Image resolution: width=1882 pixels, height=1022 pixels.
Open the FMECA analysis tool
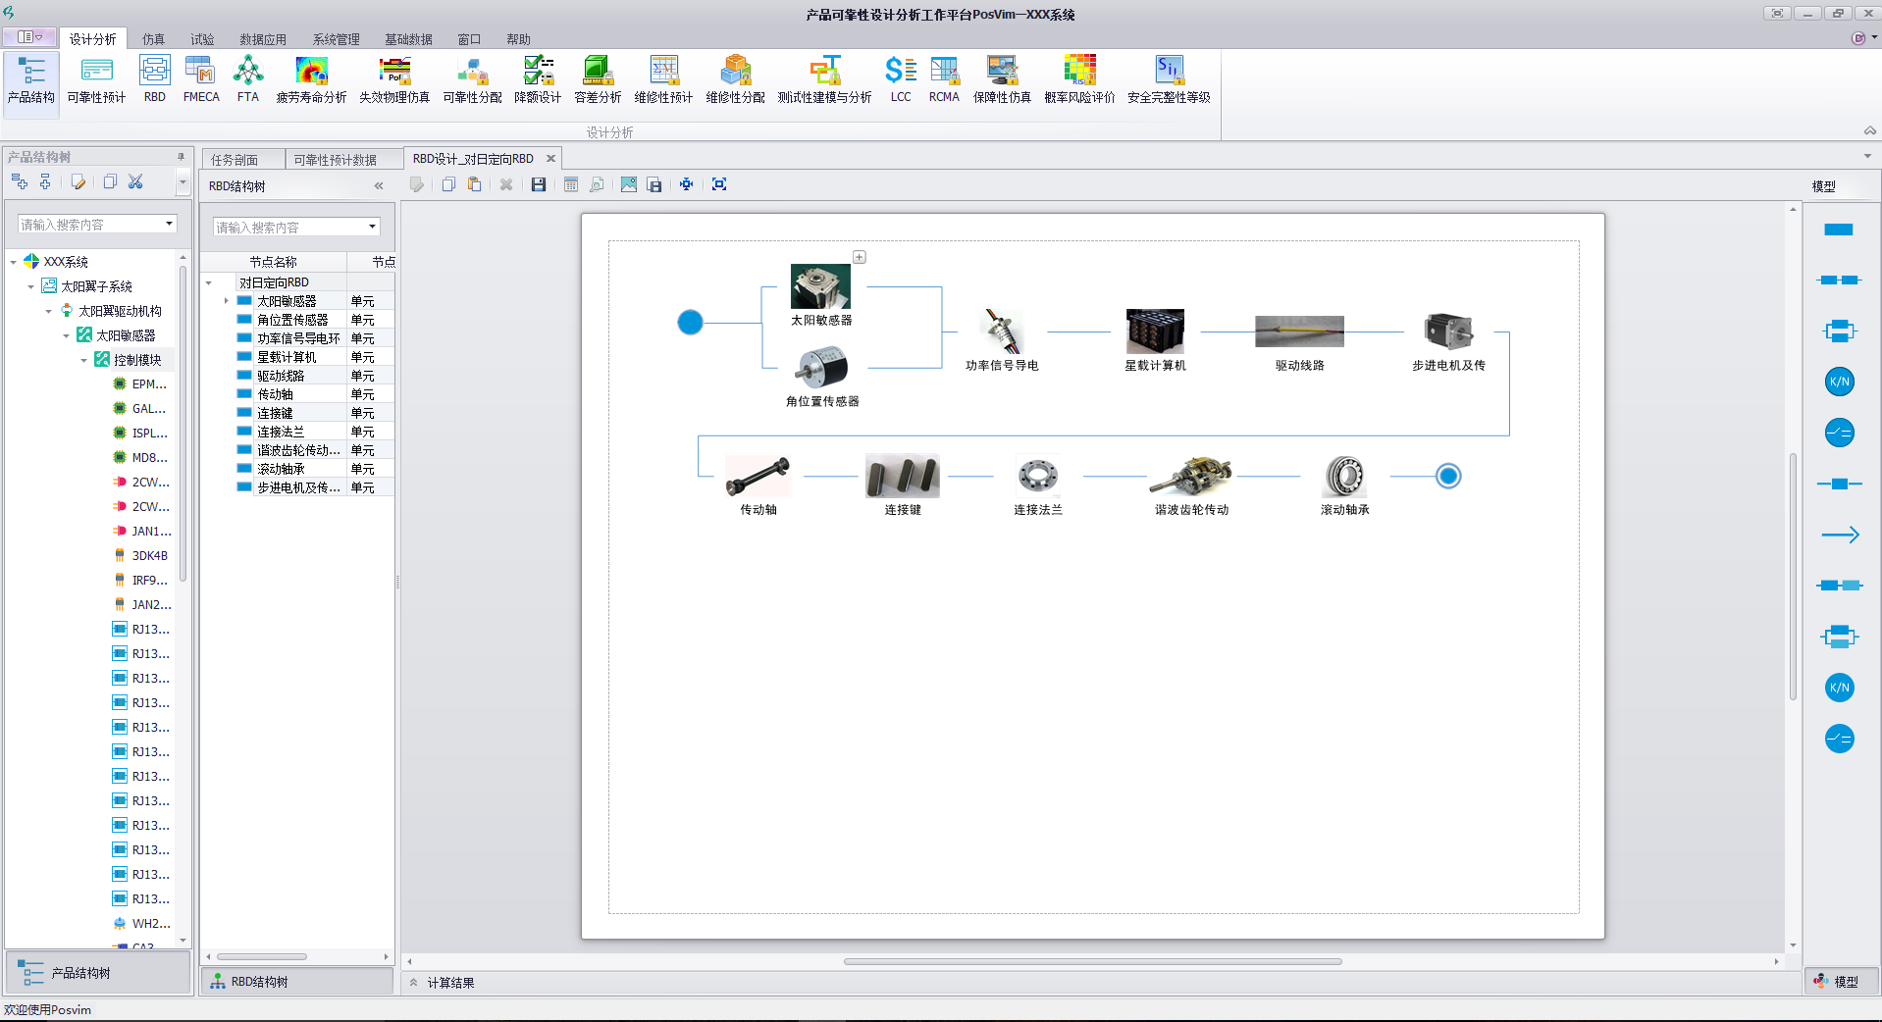(201, 78)
